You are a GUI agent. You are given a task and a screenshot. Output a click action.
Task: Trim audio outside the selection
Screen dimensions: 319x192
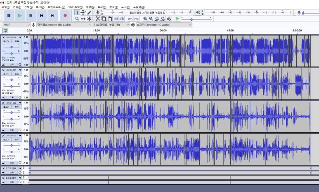(x=116, y=19)
